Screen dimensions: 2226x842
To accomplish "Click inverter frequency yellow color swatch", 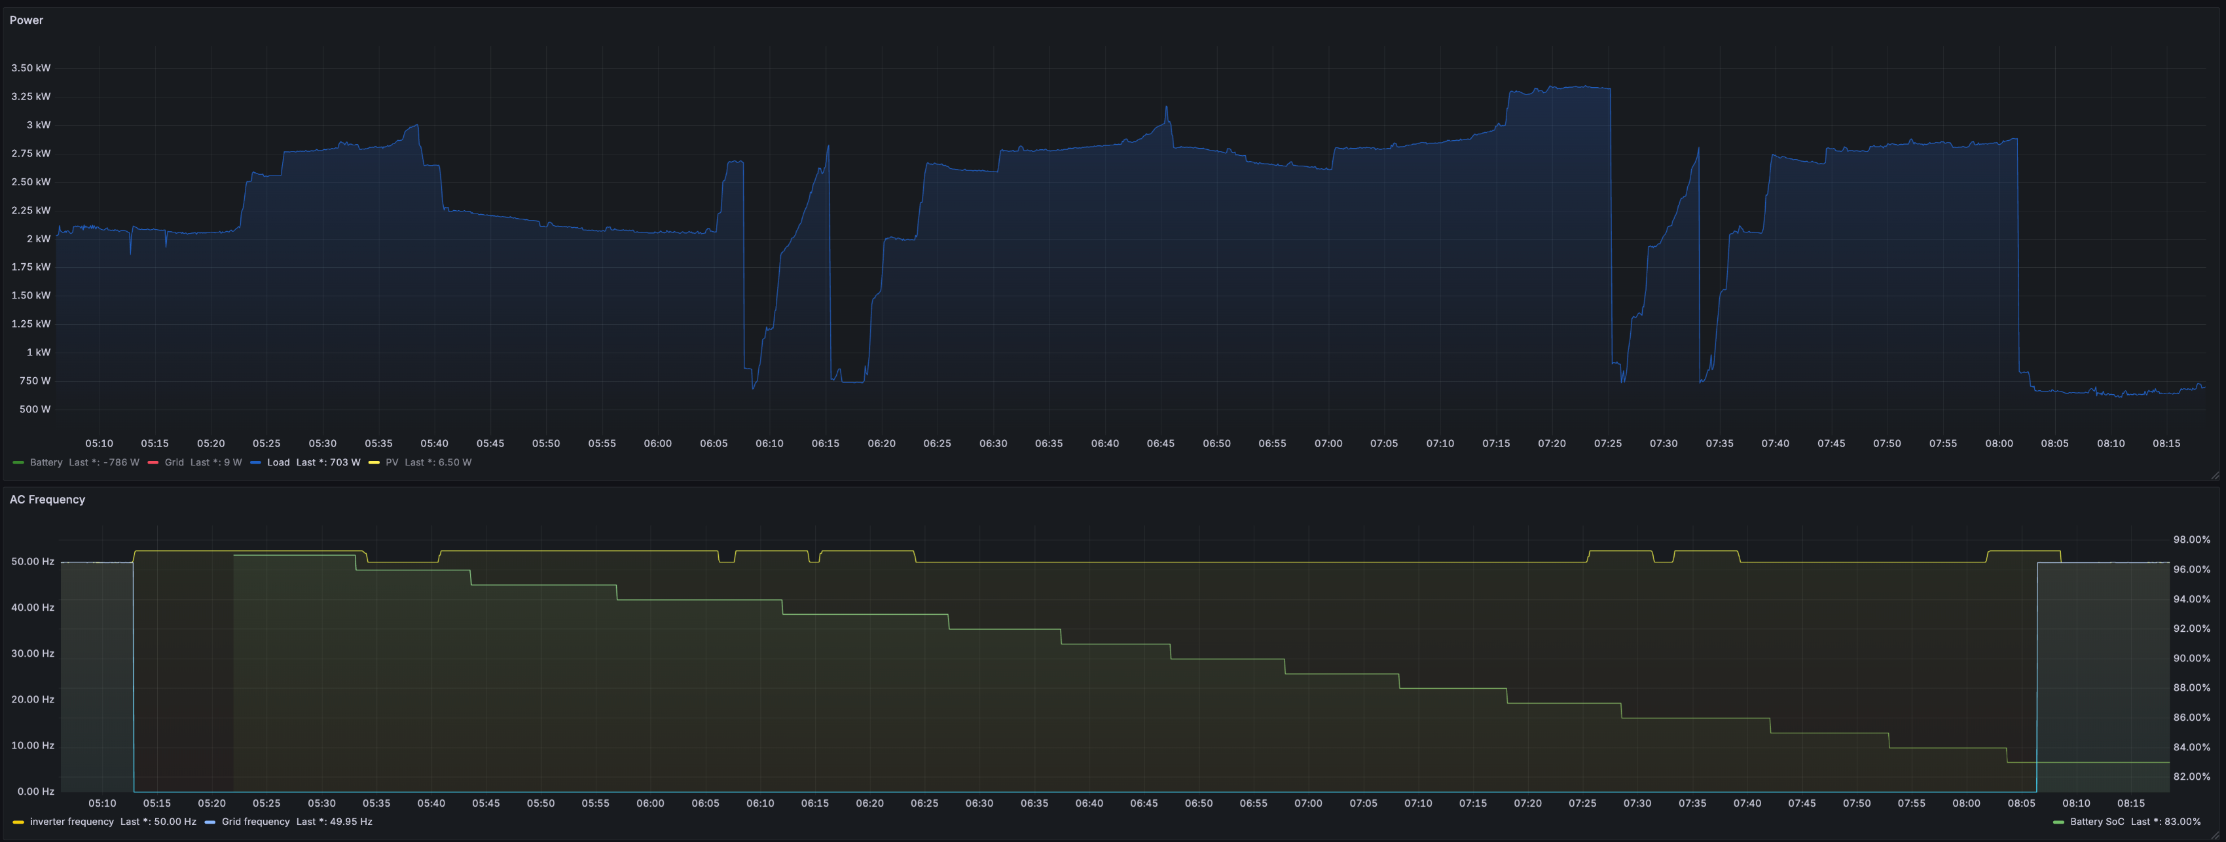I will click(x=18, y=822).
